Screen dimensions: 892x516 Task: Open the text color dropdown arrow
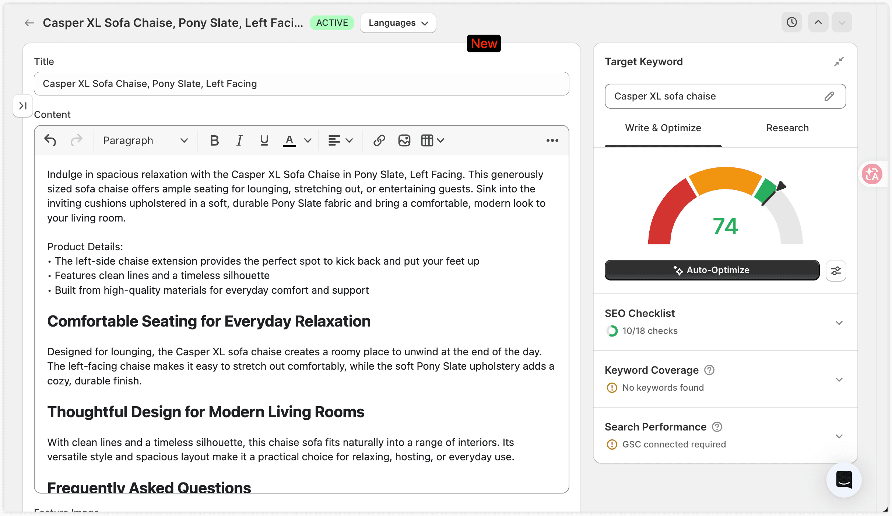(x=308, y=140)
